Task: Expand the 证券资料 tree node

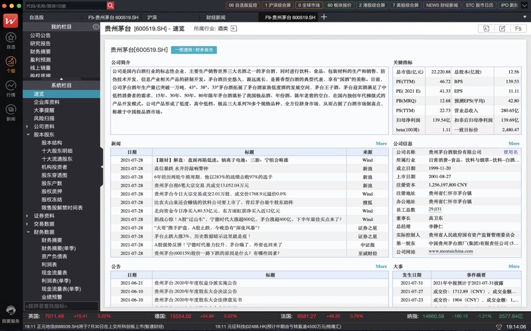Action: pos(29,216)
